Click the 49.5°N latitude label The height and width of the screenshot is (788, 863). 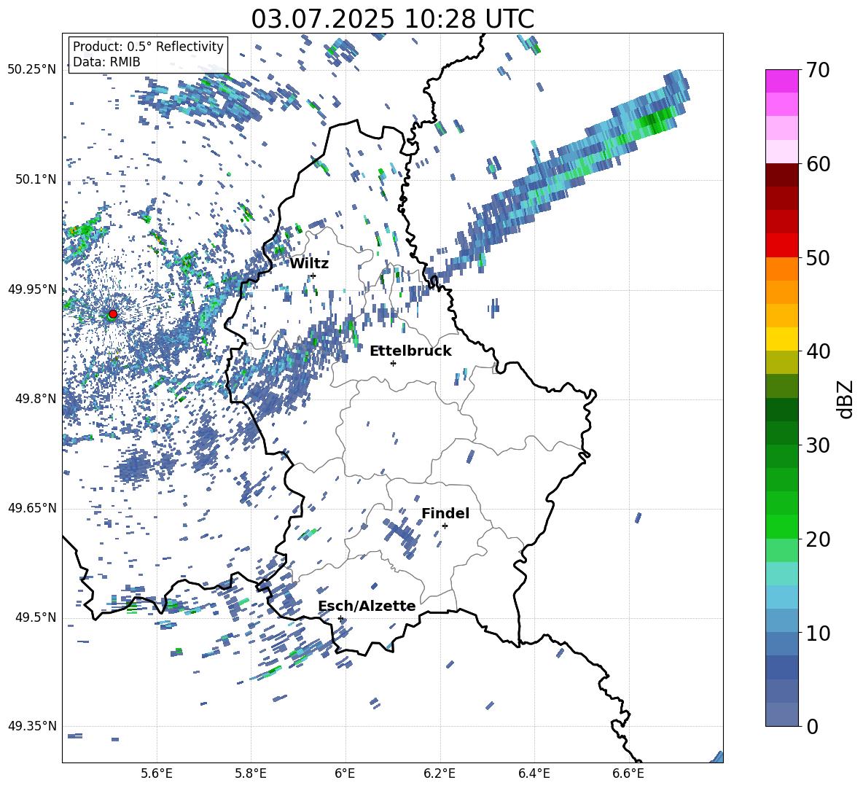point(36,617)
